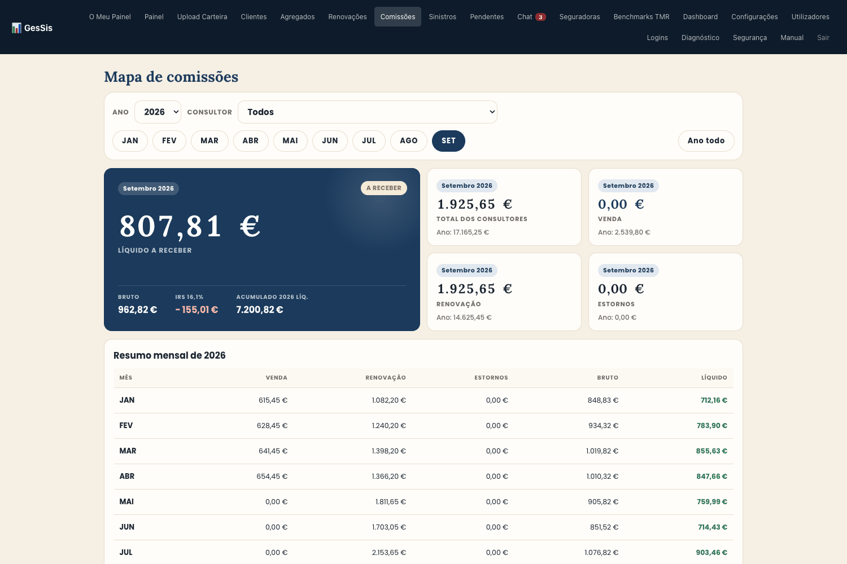
Task: Open the Chat notification badge 3
Action: click(x=540, y=17)
